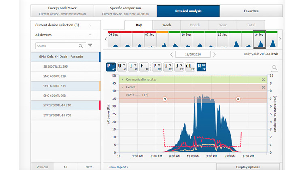
Task: Toggle the P AC power measurement button
Action: (x=111, y=67)
